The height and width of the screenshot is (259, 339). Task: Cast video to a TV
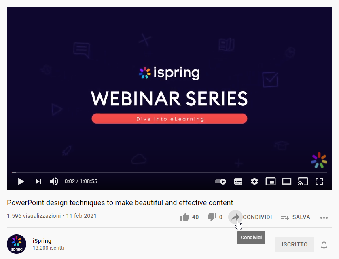click(x=303, y=181)
